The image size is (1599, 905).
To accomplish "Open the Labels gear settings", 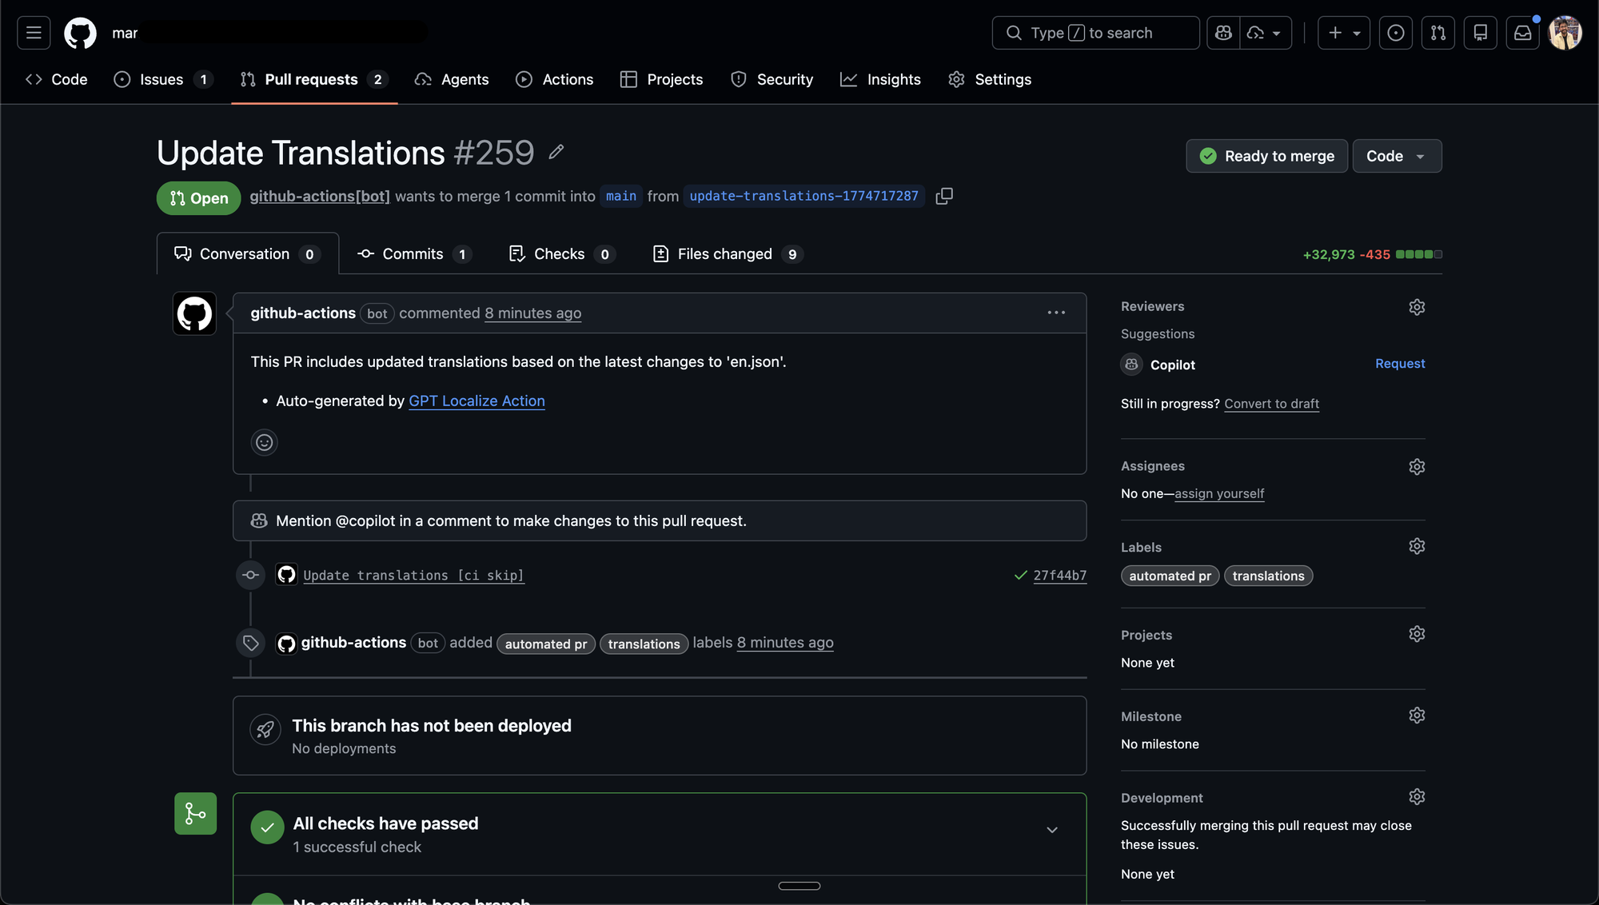I will [x=1417, y=547].
